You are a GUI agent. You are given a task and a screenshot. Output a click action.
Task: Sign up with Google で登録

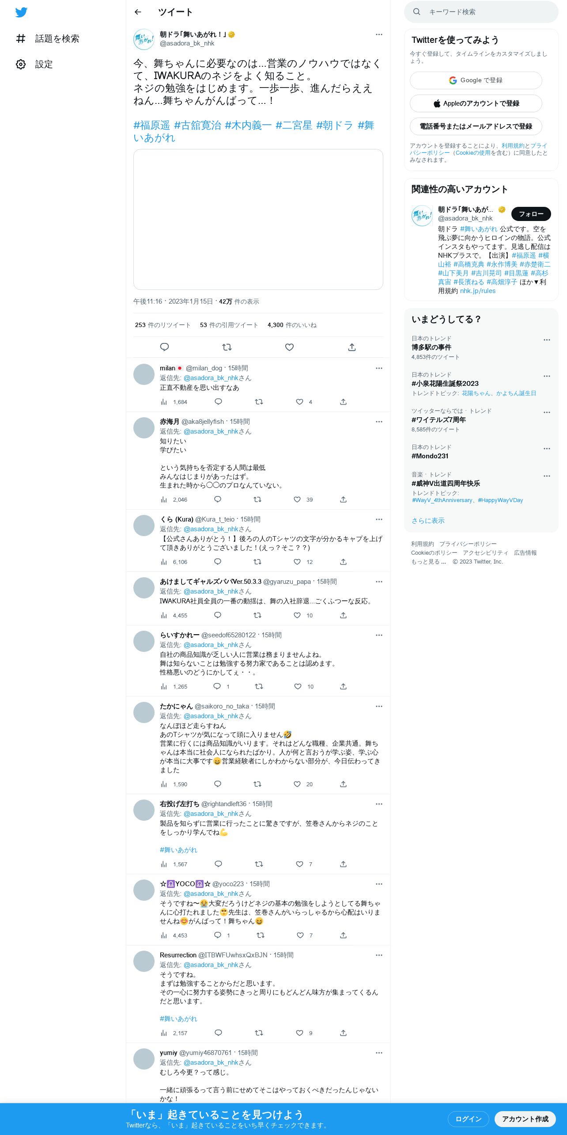click(x=476, y=80)
